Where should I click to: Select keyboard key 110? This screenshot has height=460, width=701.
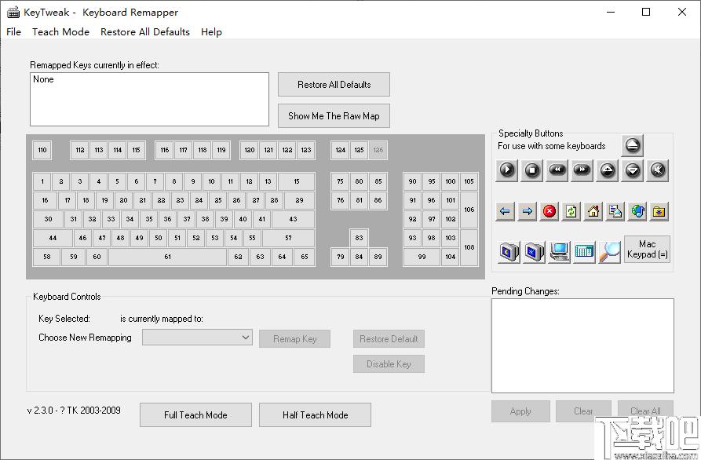[x=42, y=150]
